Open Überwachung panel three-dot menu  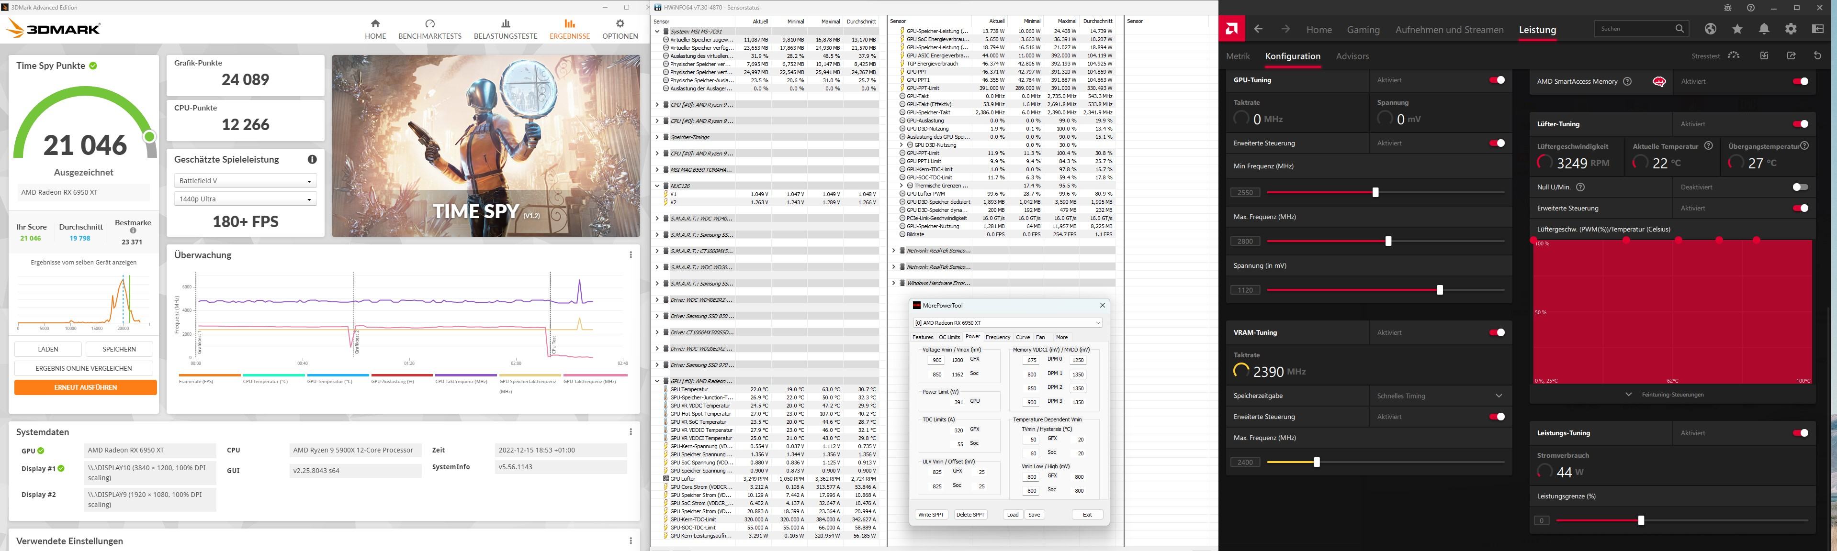[631, 254]
